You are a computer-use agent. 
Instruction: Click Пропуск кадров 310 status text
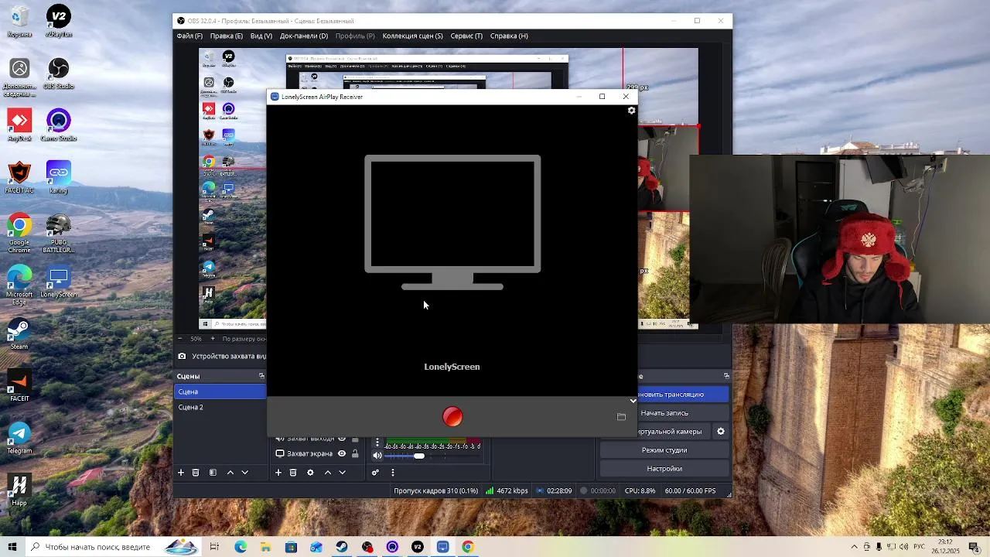436,490
